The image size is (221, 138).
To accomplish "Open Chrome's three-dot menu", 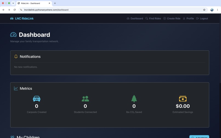I will [x=217, y=10].
